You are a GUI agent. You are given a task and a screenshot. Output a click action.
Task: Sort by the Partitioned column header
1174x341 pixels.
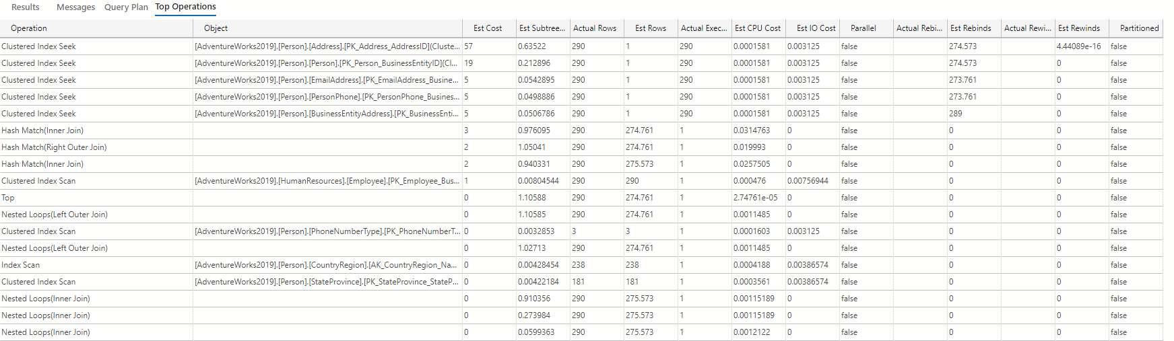click(x=1139, y=28)
